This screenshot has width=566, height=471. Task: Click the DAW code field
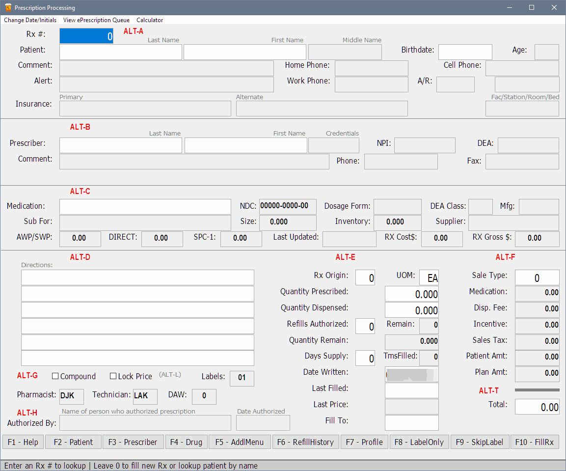[x=204, y=397]
